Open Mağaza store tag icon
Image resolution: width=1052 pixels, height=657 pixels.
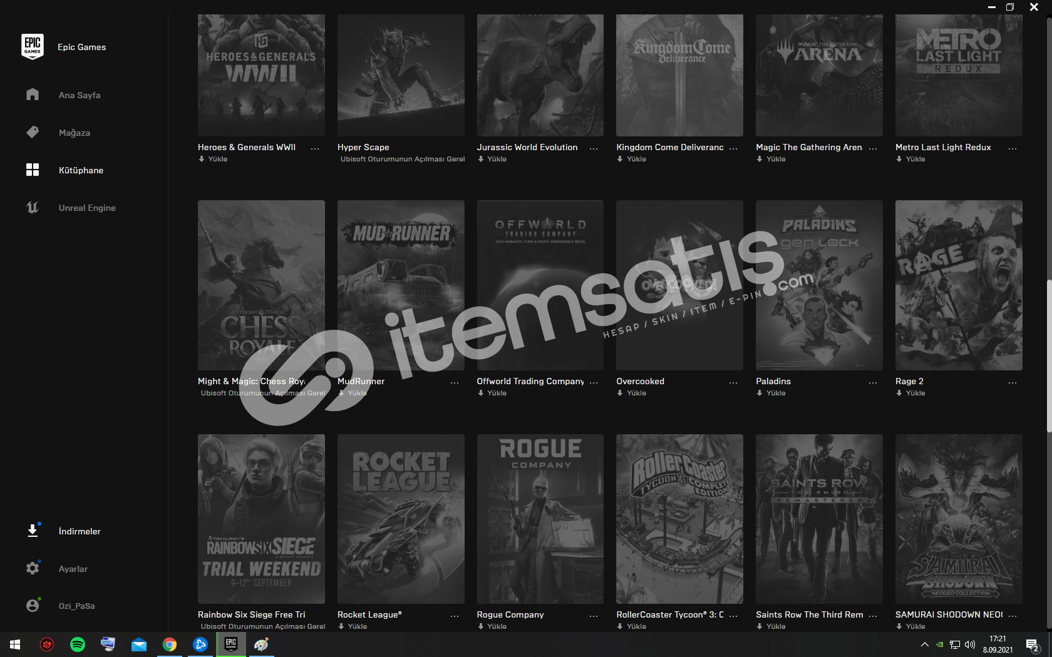coord(33,132)
